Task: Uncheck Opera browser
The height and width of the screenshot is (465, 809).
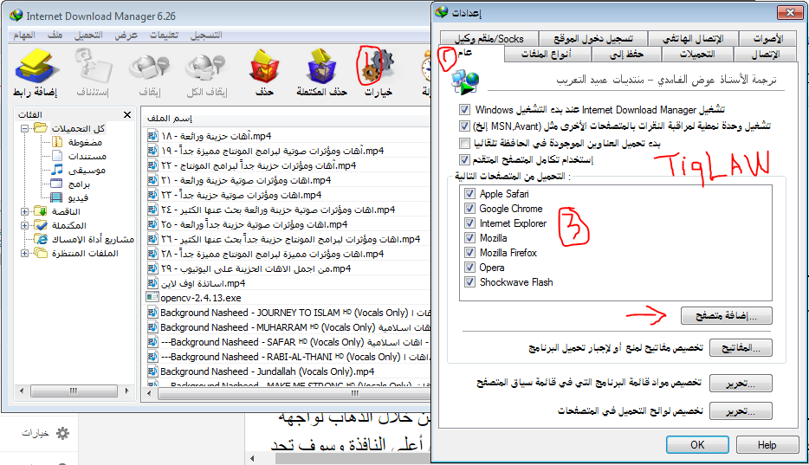Action: (469, 267)
